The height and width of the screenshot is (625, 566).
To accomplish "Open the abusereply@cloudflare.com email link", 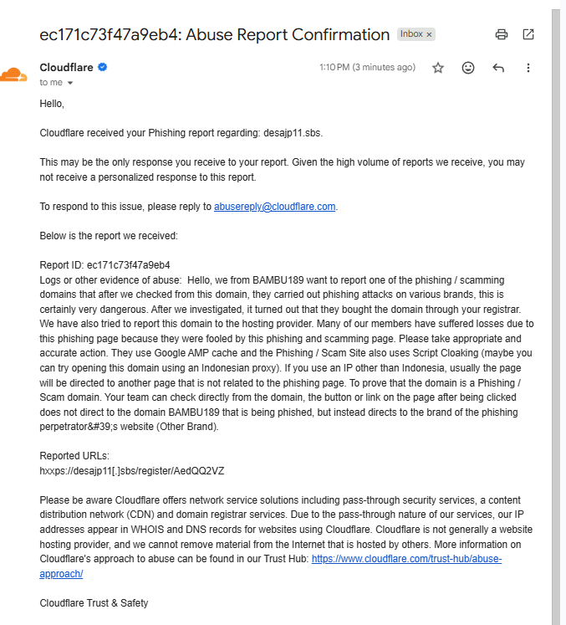I will point(274,207).
